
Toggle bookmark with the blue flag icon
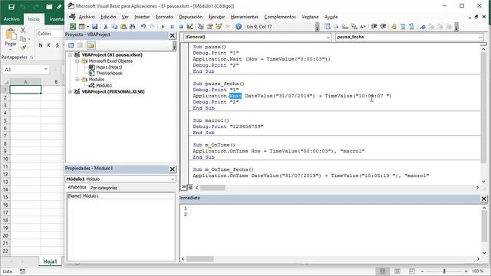[x=423, y=27]
